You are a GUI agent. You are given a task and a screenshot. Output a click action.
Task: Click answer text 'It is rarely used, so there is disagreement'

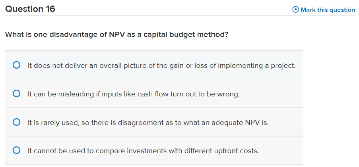tap(148, 123)
